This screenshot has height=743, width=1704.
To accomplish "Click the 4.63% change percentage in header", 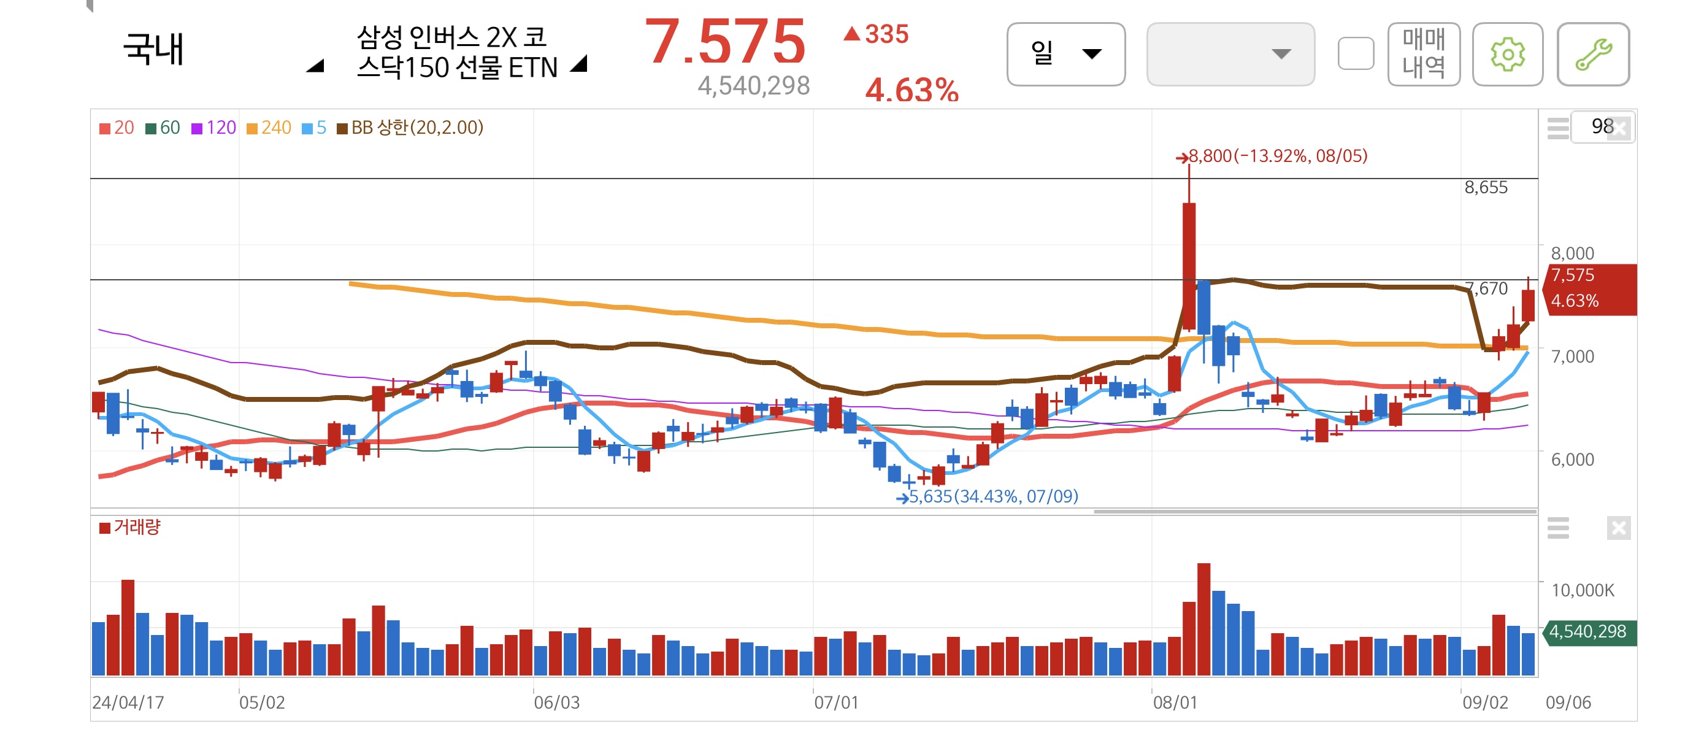I will tap(911, 90).
